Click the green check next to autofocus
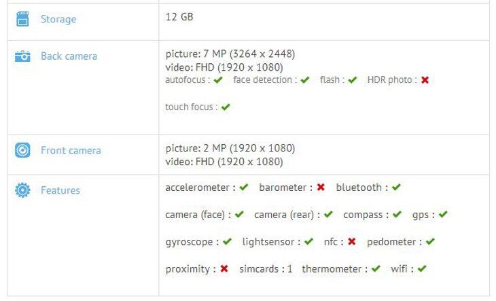The width and height of the screenshot is (496, 301). 218,80
